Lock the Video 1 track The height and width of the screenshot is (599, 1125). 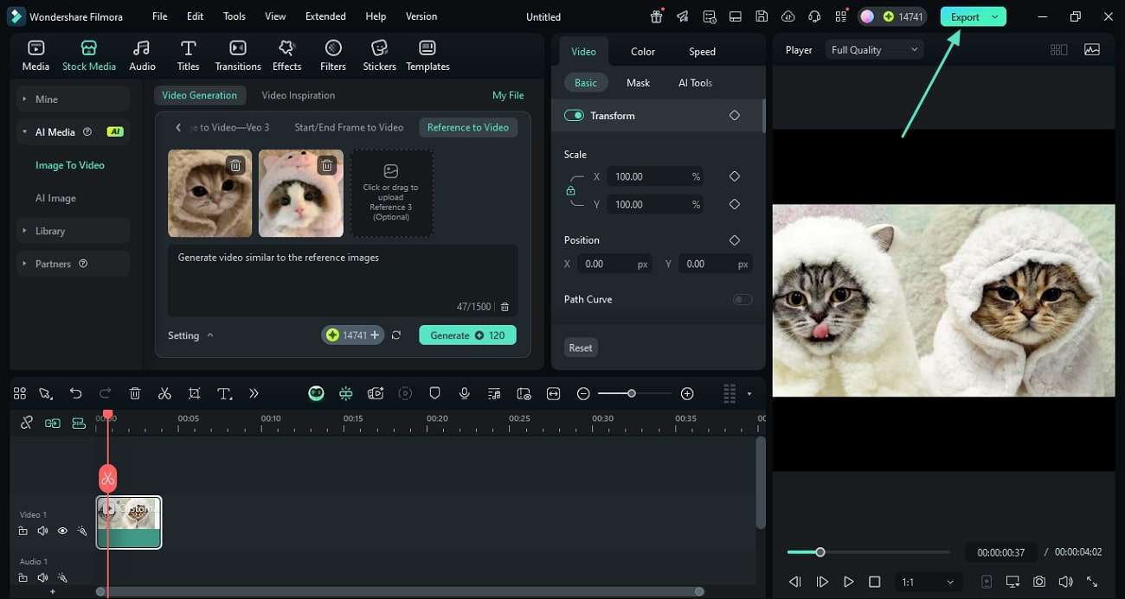click(23, 531)
